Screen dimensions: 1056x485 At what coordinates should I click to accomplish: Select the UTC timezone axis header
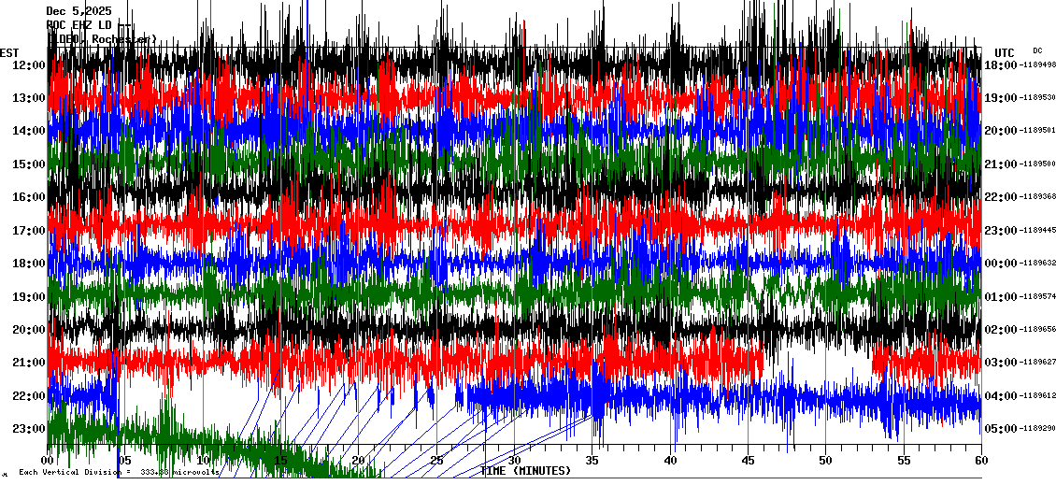tap(1005, 52)
